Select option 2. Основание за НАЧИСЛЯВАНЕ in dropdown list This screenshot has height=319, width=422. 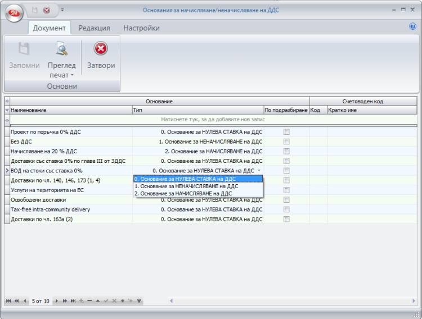pos(198,194)
